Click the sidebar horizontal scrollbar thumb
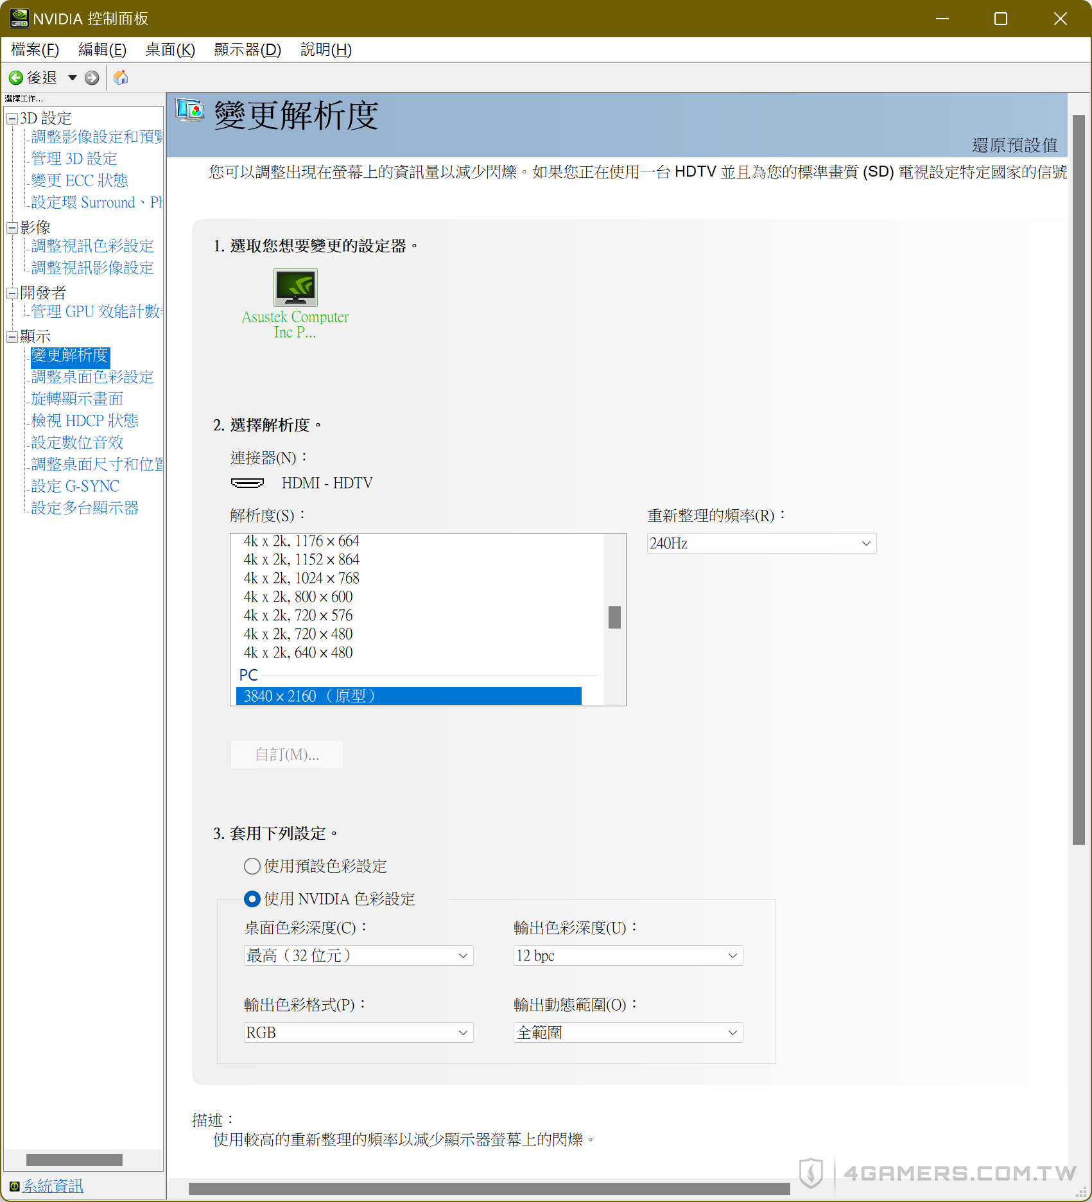This screenshot has height=1202, width=1092. pyautogui.click(x=74, y=1160)
